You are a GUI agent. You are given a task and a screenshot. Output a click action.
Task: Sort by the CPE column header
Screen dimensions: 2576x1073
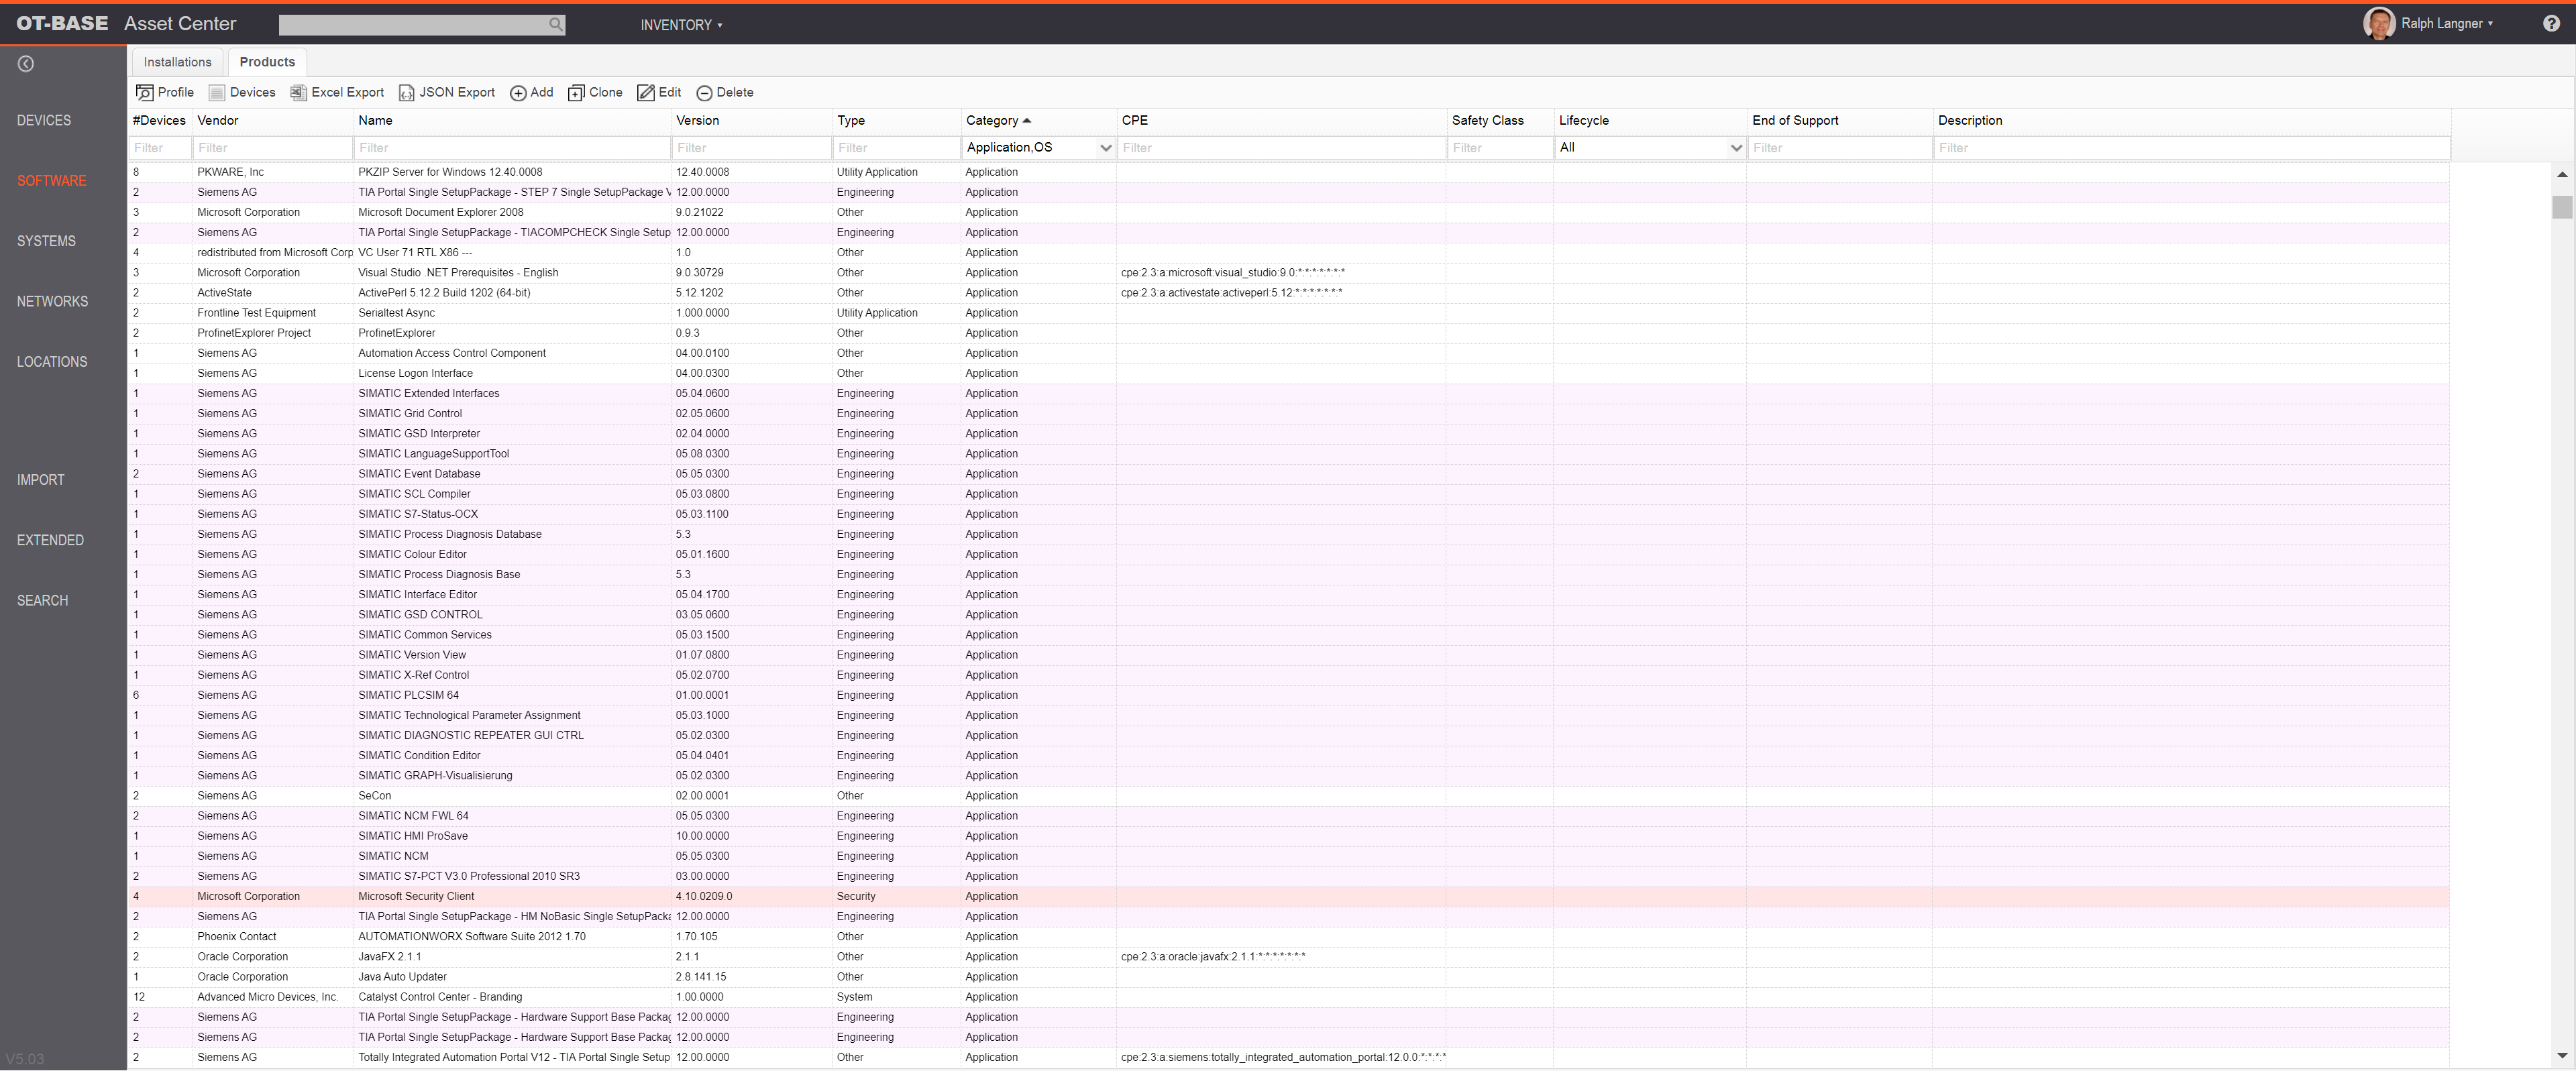pos(1134,121)
